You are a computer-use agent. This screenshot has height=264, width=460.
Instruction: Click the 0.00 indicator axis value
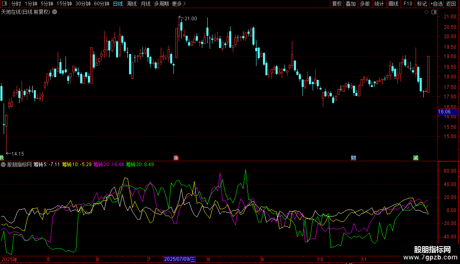tap(451, 210)
